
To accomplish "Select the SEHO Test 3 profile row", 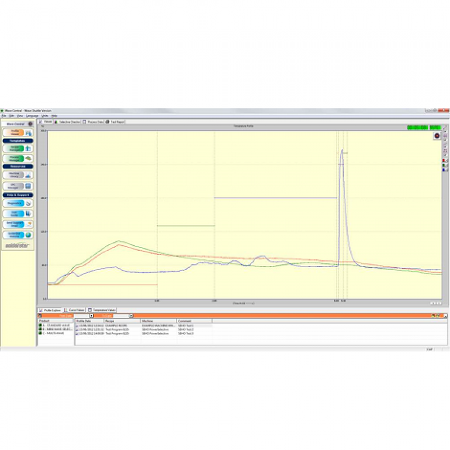I will (x=143, y=334).
